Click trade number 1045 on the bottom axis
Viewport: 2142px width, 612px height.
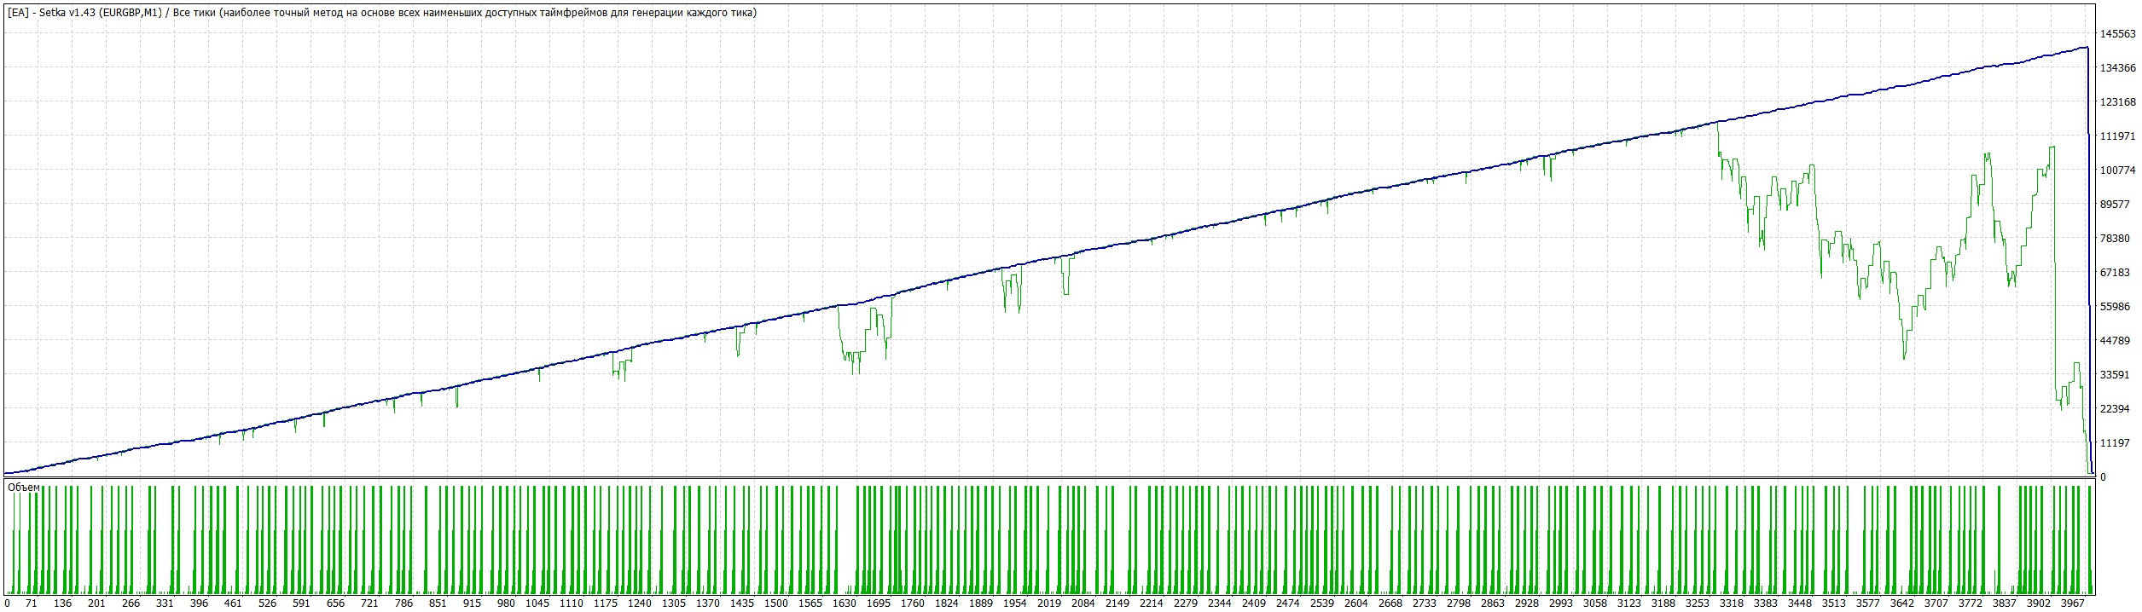[537, 603]
